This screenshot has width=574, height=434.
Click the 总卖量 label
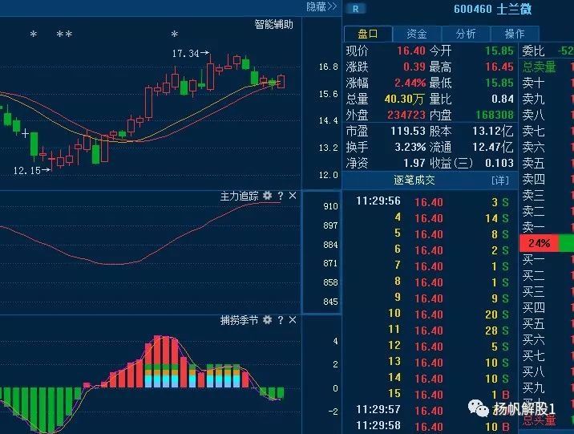(539, 67)
